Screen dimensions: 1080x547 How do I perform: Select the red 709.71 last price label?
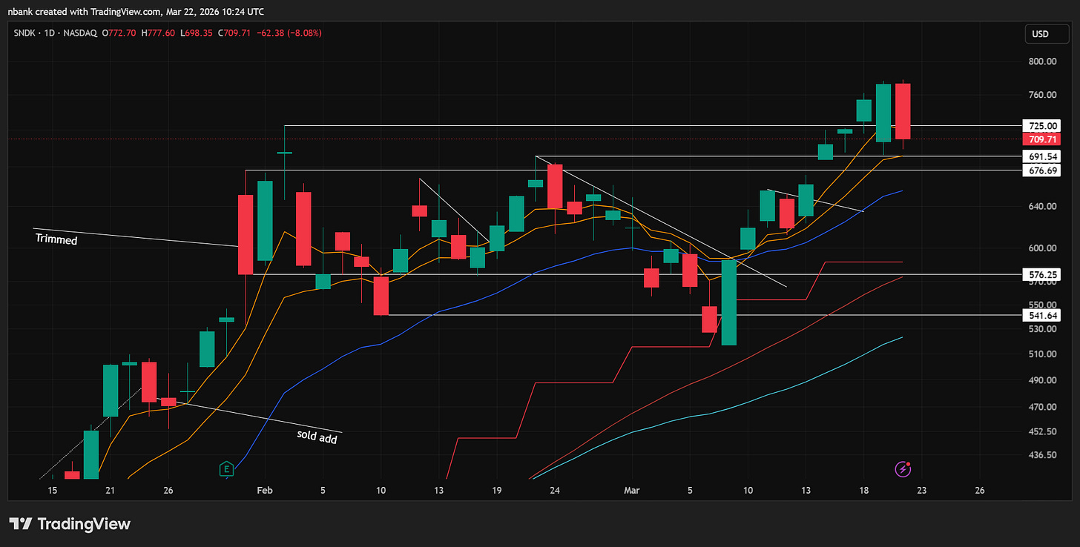(x=1041, y=139)
